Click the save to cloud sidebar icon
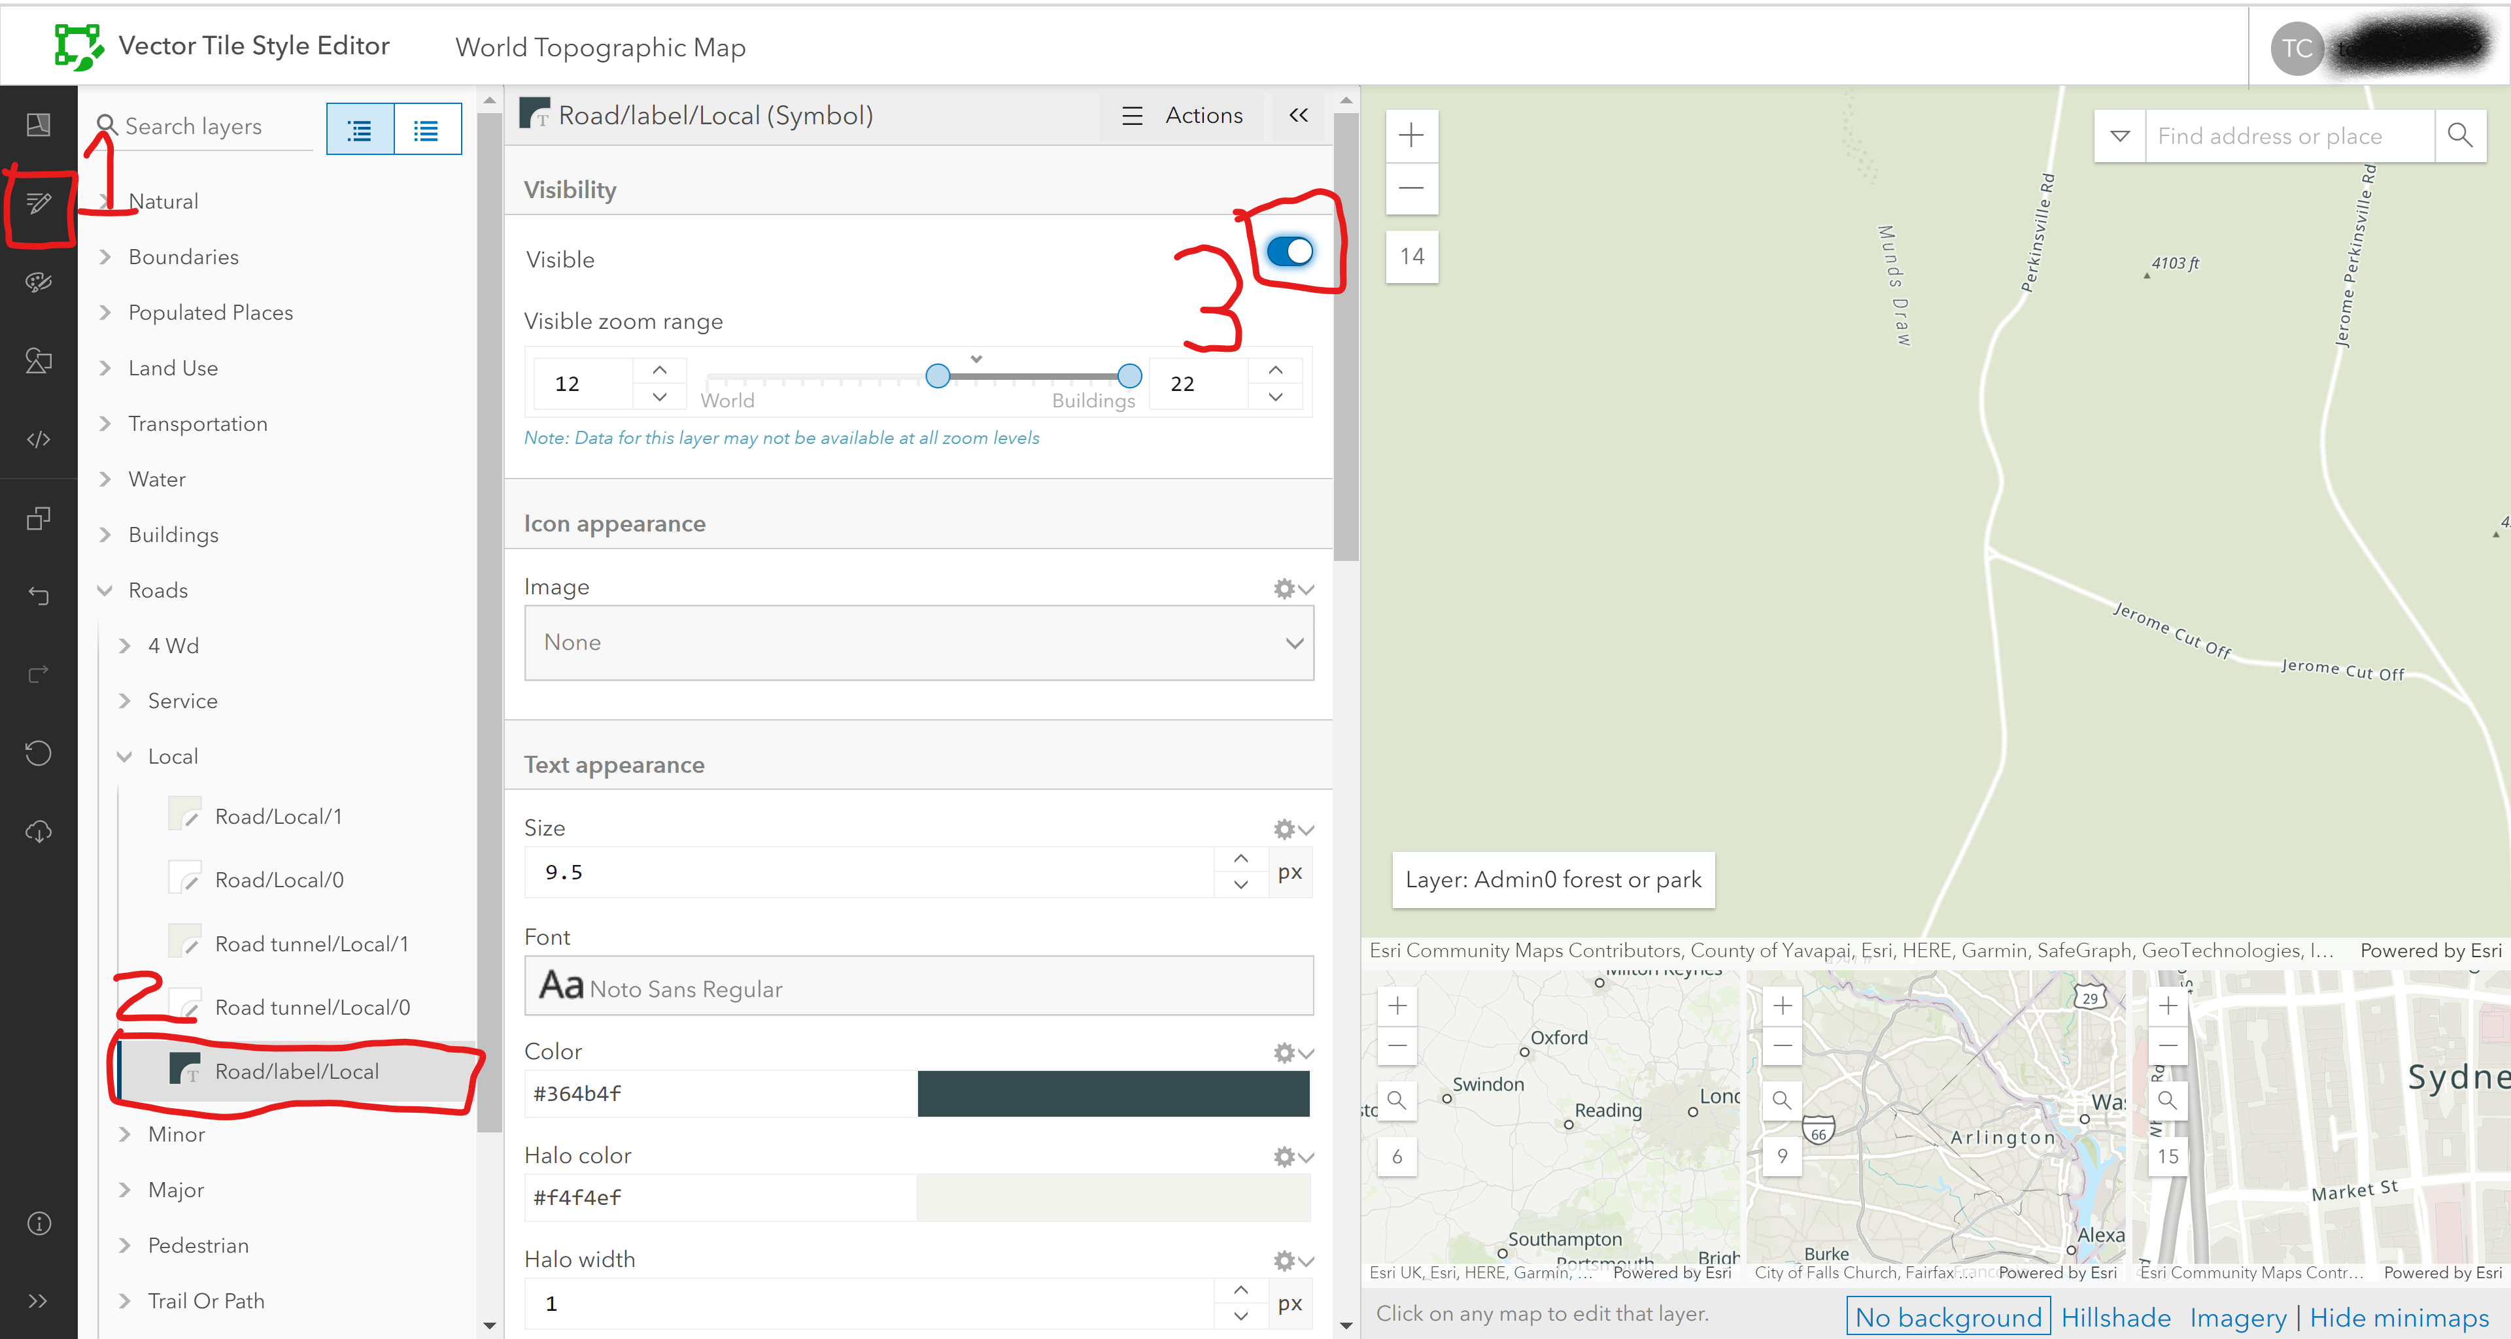The image size is (2511, 1339). coord(39,831)
